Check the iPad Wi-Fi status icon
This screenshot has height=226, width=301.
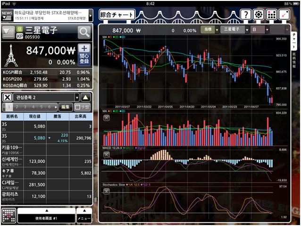tap(14, 3)
